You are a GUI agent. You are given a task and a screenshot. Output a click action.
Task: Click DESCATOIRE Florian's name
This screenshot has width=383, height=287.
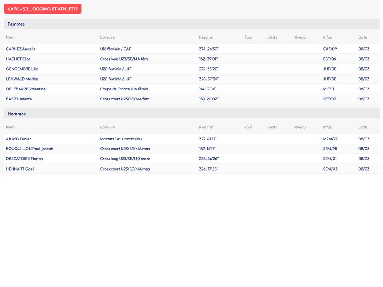coord(24,159)
